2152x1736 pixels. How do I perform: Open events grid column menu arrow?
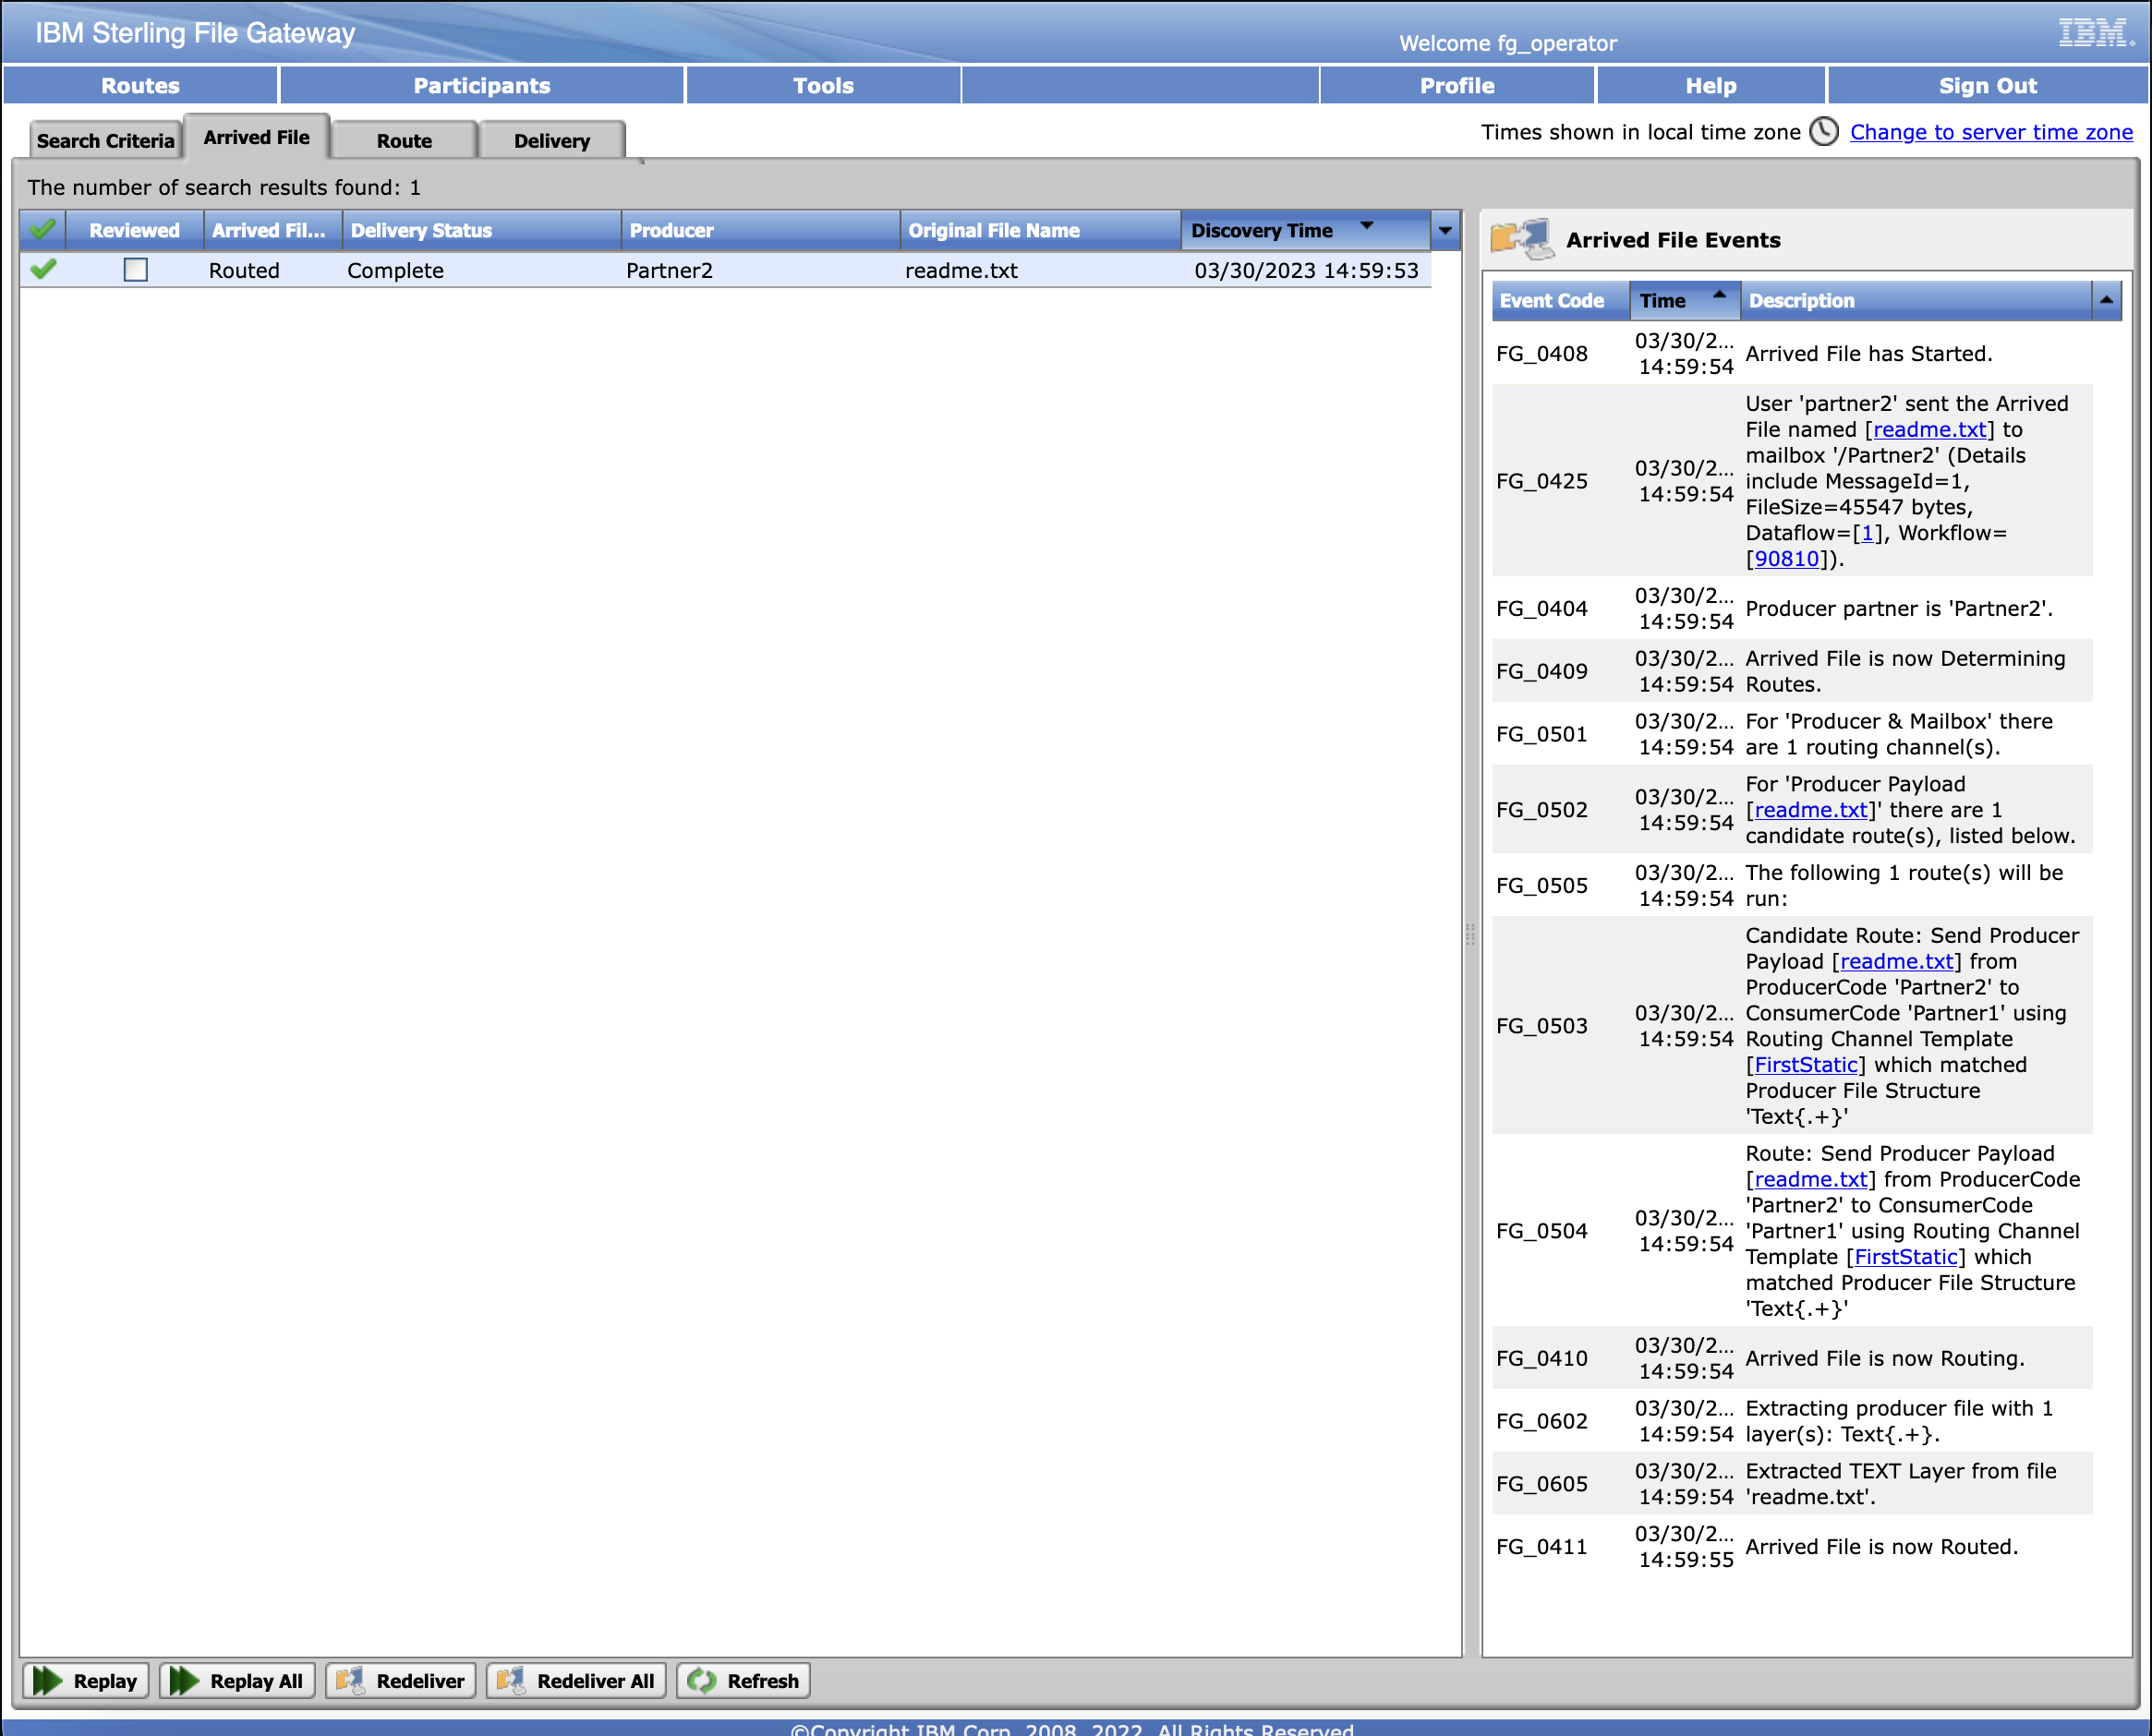point(2106,300)
